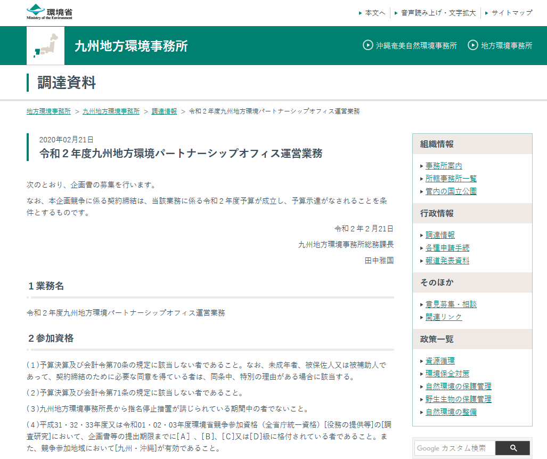547x459 pixels.
Task: Open 野生生物の保護管理 link
Action: pos(458,399)
